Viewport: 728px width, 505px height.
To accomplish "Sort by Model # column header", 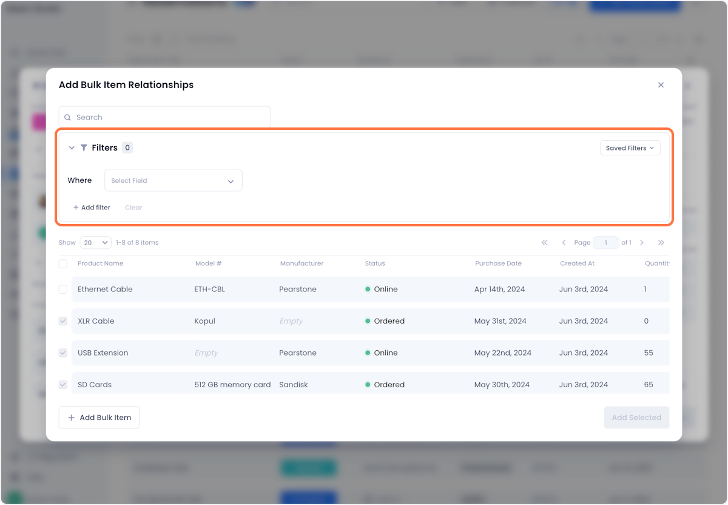I will coord(208,263).
